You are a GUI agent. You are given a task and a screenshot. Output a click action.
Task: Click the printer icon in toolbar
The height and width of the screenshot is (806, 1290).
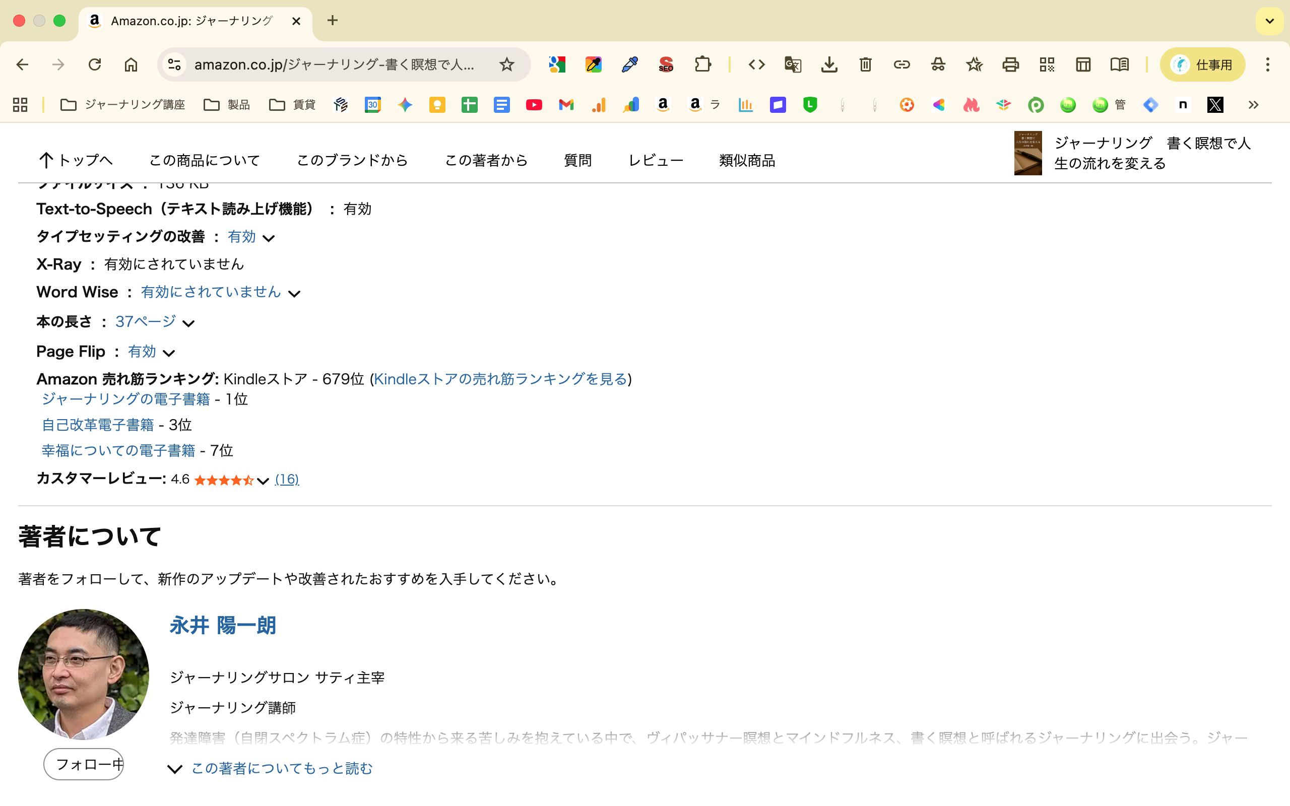pyautogui.click(x=1011, y=64)
